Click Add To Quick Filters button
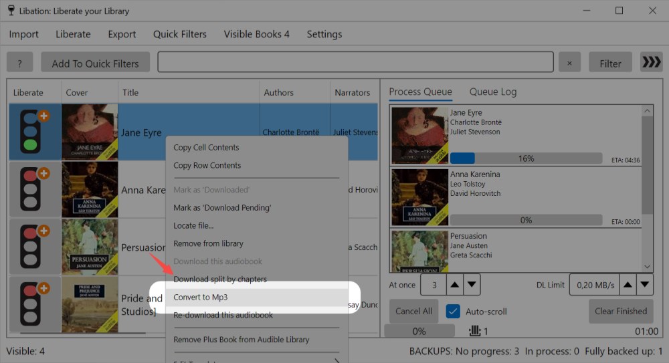 click(x=95, y=63)
